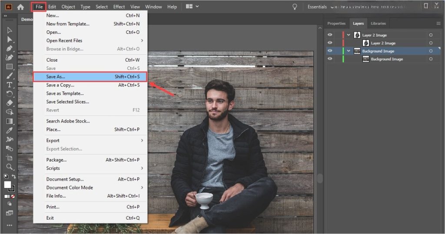Viewport: 445px width, 234px height.
Task: Click the white Fill color swatch
Action: pyautogui.click(x=7, y=185)
